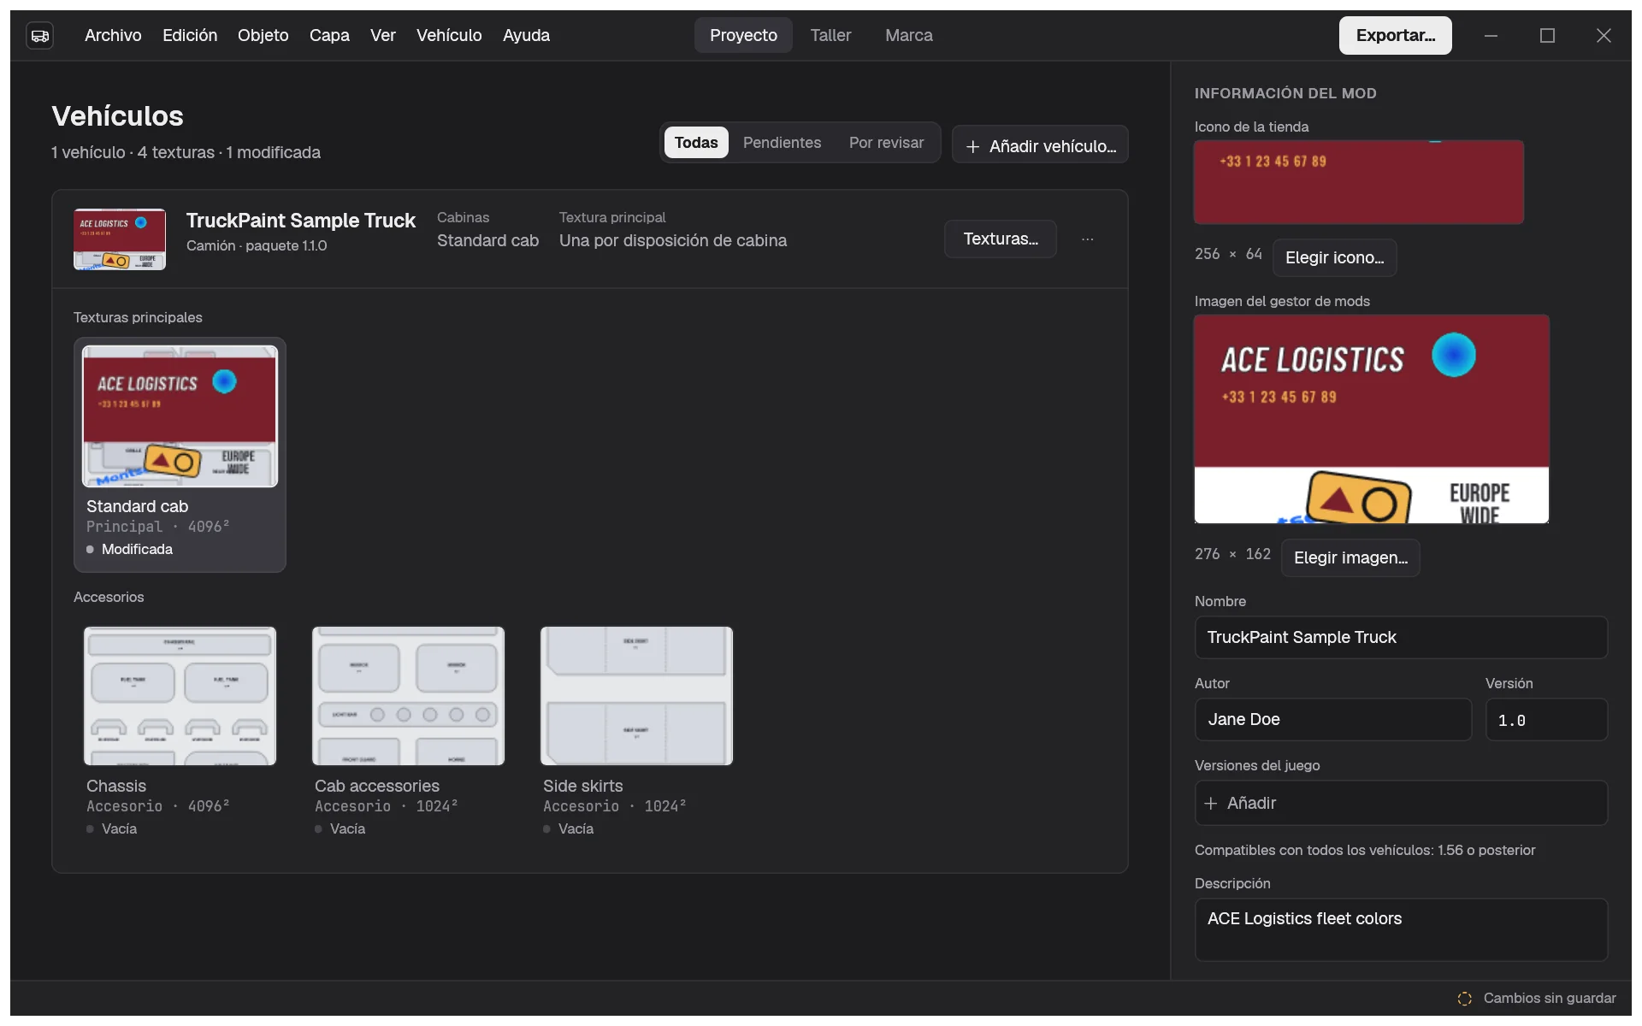Click the truck app icon in title bar
The height and width of the screenshot is (1026, 1642).
point(40,36)
